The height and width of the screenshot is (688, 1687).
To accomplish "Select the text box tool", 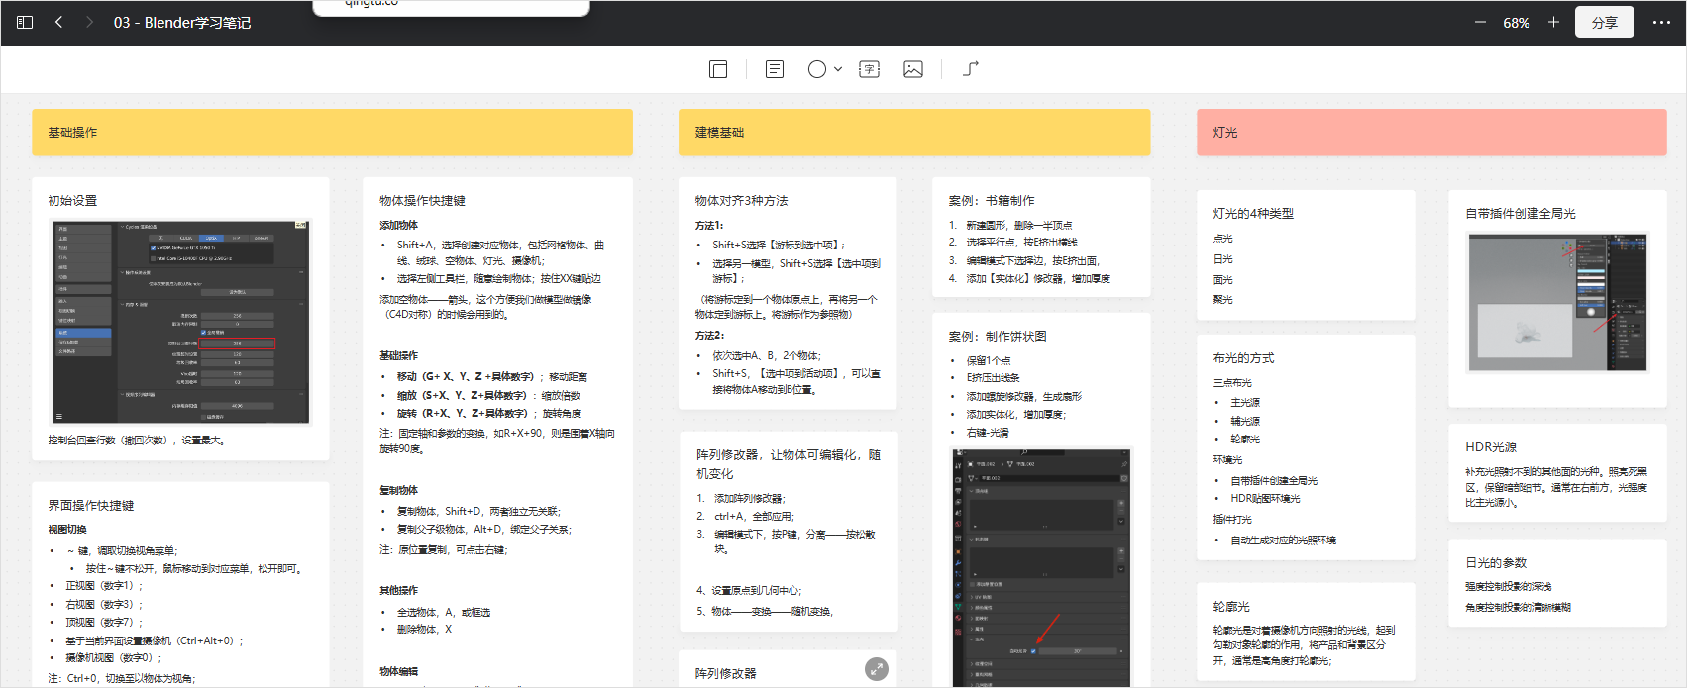I will 869,69.
